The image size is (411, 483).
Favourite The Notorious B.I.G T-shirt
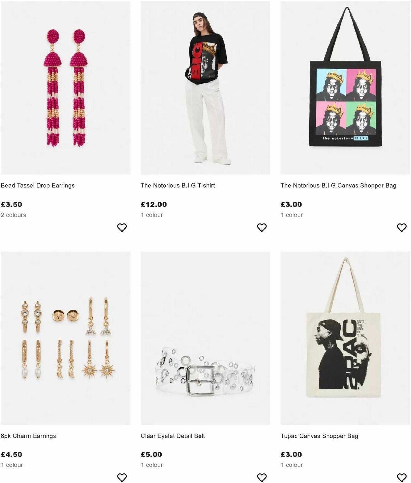click(261, 227)
